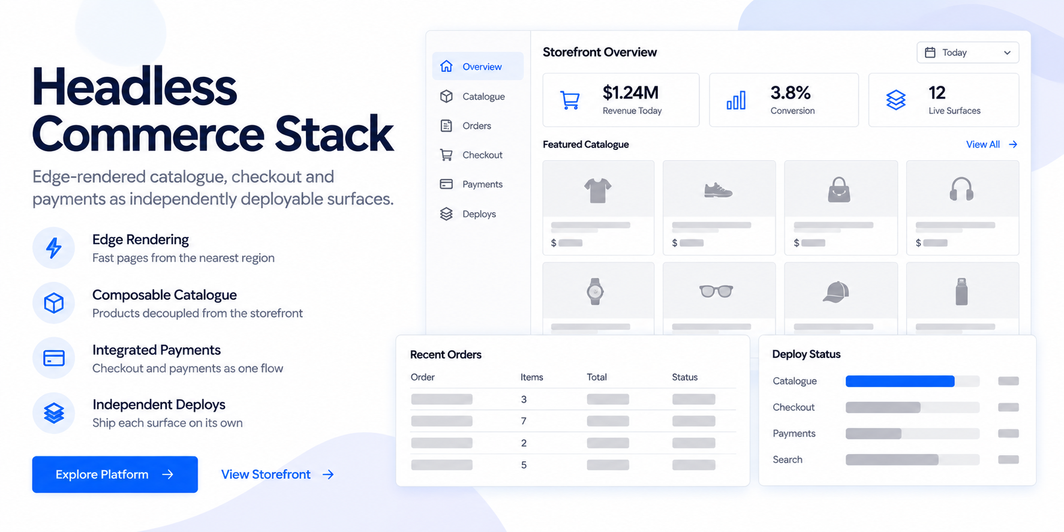Open the Checkout sidebar item

point(477,155)
